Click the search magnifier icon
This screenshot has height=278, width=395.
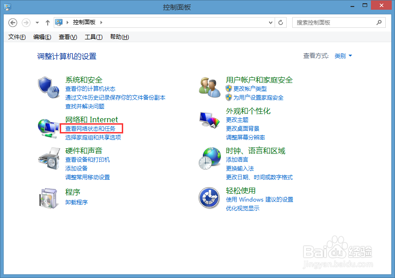(379, 22)
